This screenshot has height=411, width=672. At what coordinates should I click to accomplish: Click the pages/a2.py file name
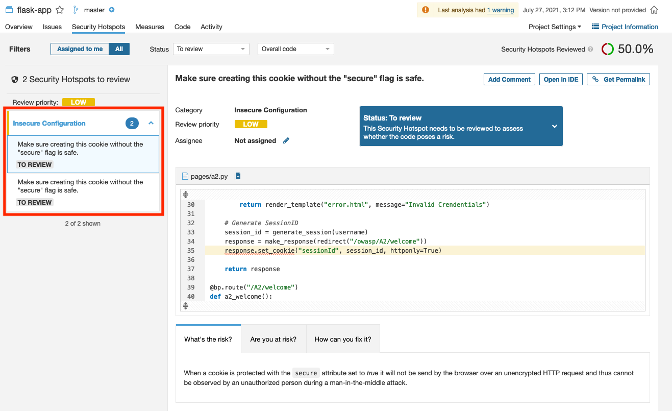click(209, 177)
